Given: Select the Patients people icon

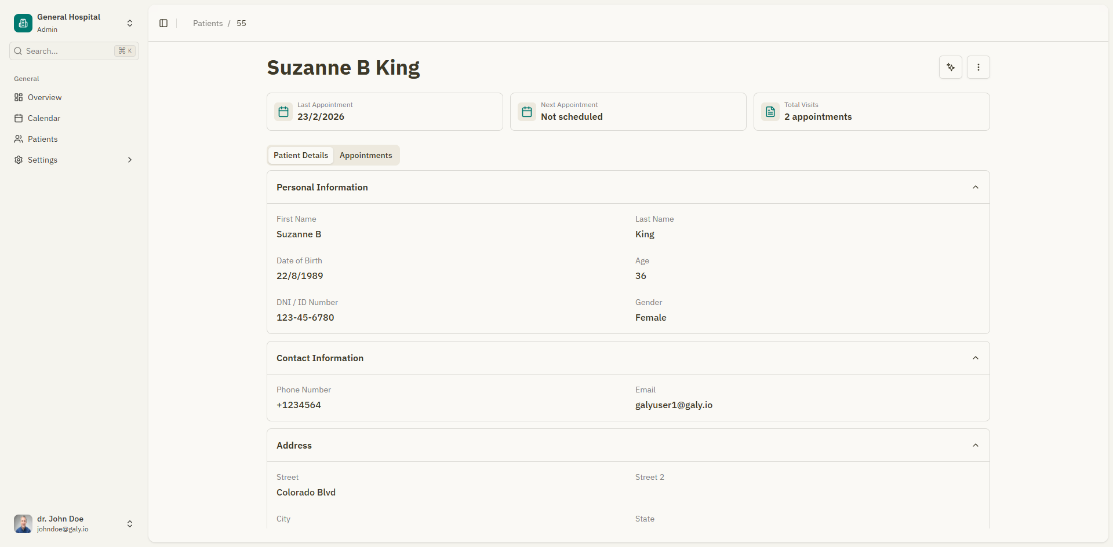Looking at the screenshot, I should click(18, 139).
